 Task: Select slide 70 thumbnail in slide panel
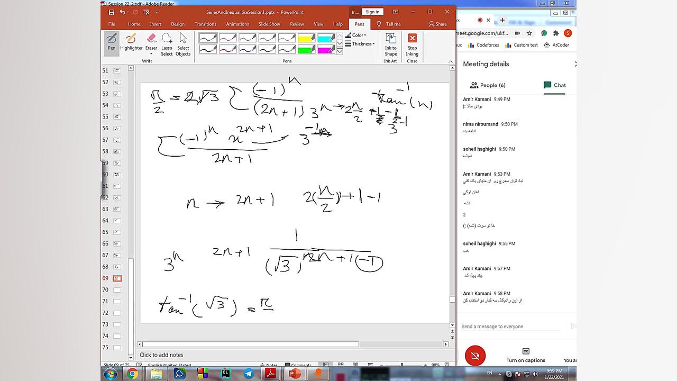tap(117, 290)
